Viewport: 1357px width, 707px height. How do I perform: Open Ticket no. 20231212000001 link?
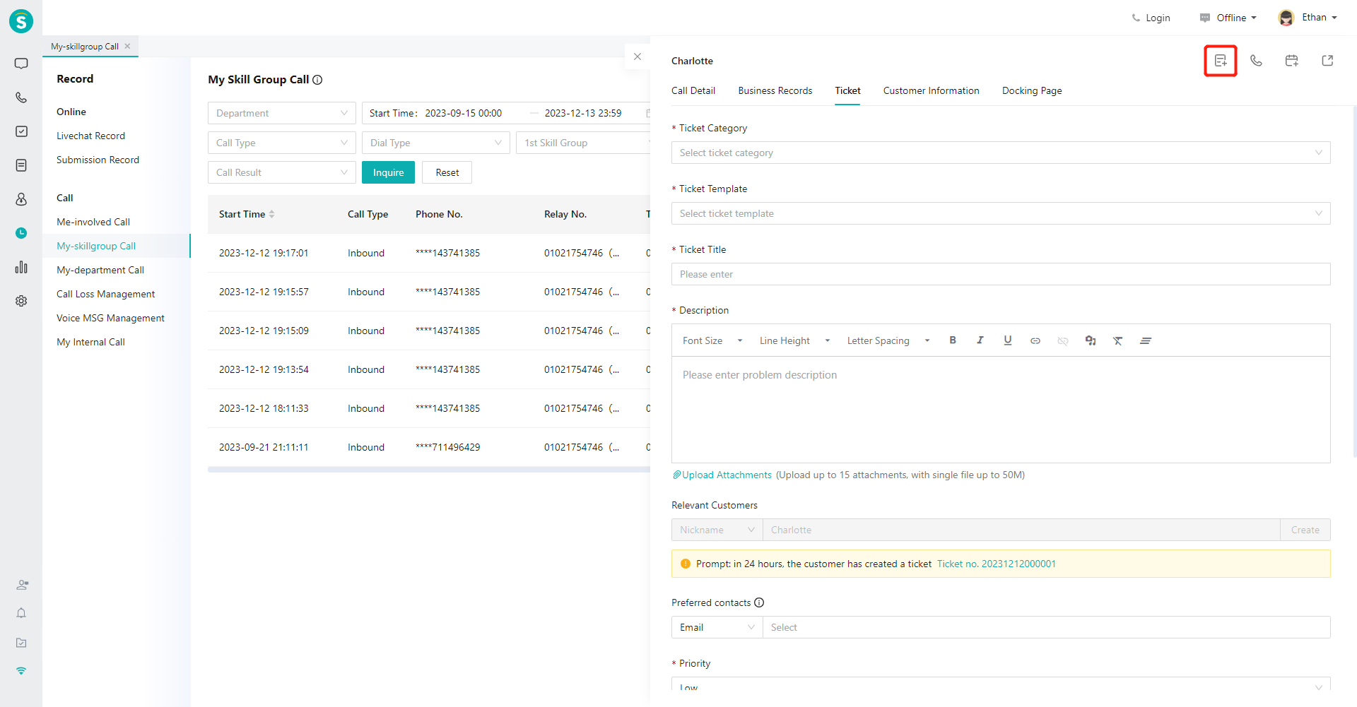pyautogui.click(x=996, y=564)
